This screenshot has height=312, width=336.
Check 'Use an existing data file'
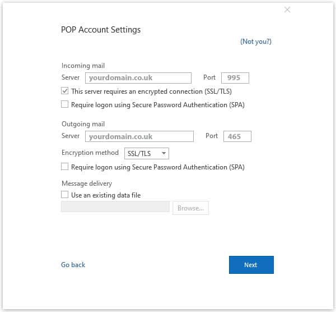(65, 195)
